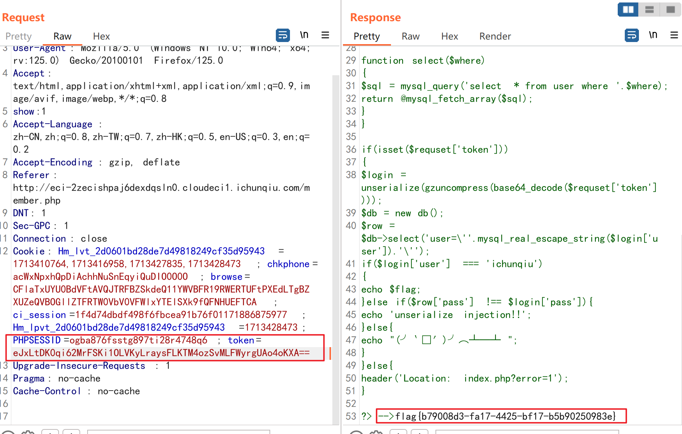Click the PHPSESSID cookie name
This screenshot has width=682, height=434.
(37, 340)
